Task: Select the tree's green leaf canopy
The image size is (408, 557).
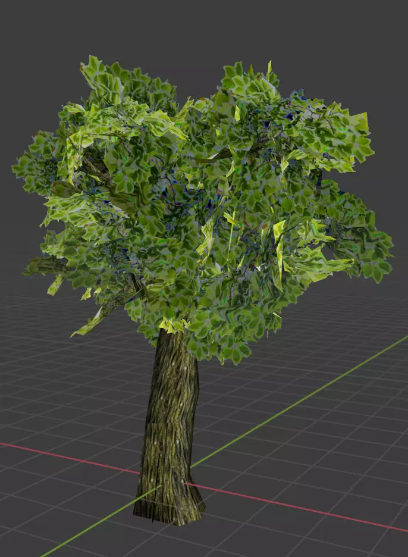Action: (x=202, y=209)
